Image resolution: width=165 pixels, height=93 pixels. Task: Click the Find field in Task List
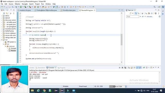tap(133, 17)
